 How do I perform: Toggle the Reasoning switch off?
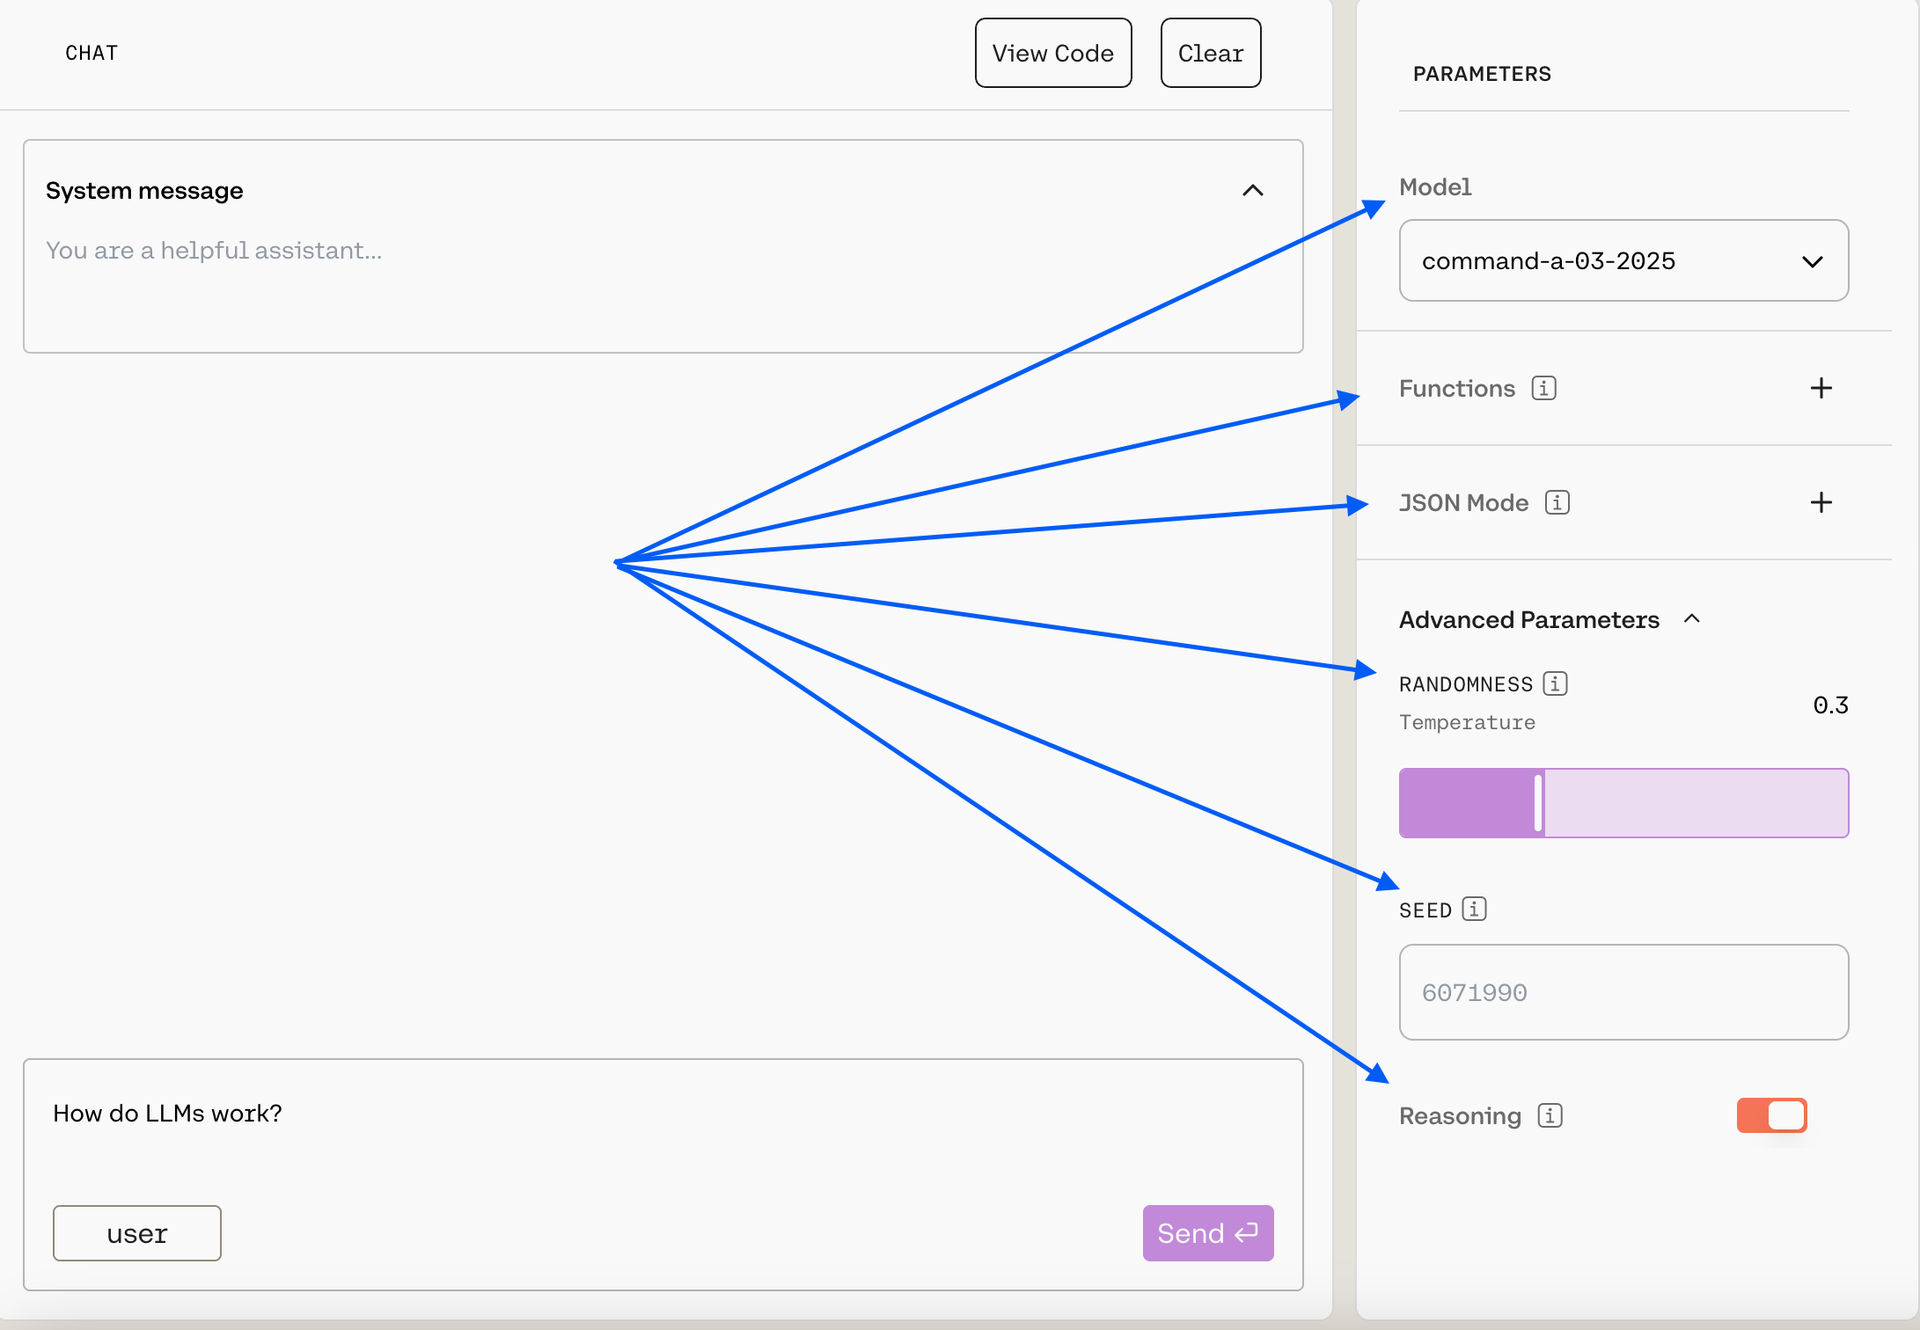[x=1771, y=1115]
